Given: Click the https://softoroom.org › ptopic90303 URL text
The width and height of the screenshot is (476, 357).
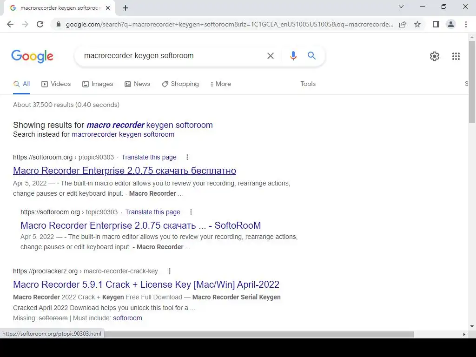Looking at the screenshot, I should pos(63,157).
